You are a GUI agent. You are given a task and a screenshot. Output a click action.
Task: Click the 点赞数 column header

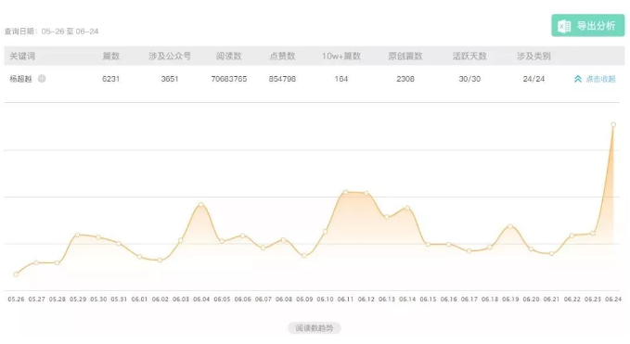[282, 57]
